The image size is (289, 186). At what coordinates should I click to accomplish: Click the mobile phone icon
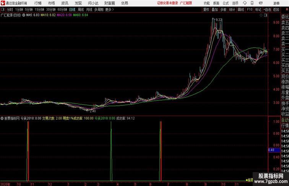252,3
